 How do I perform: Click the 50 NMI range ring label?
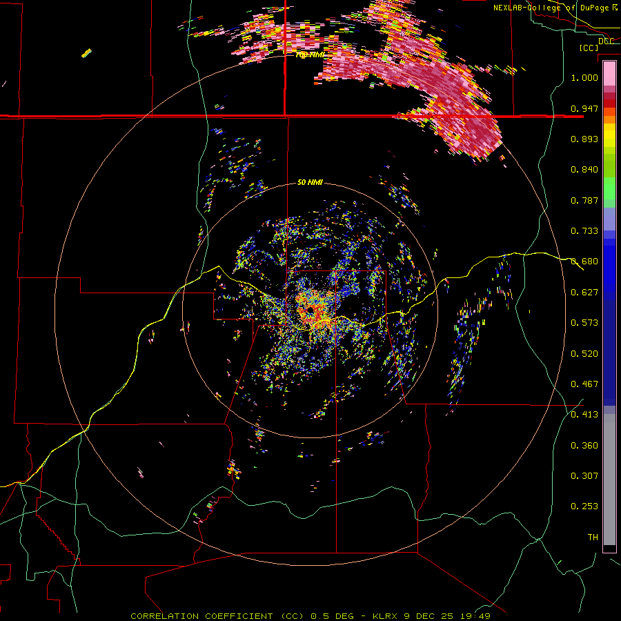pos(310,182)
